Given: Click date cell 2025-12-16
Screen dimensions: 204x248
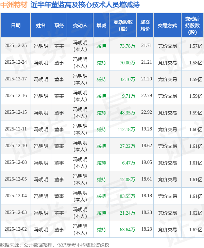Looking at the screenshot, I should [x=16, y=95].
